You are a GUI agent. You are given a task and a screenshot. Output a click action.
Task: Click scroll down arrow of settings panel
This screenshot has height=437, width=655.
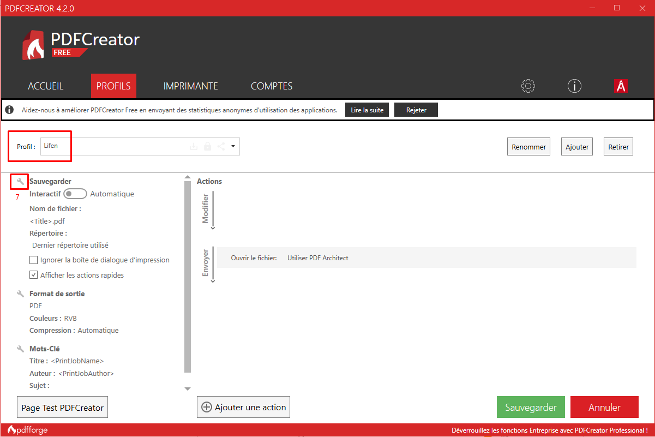click(188, 389)
